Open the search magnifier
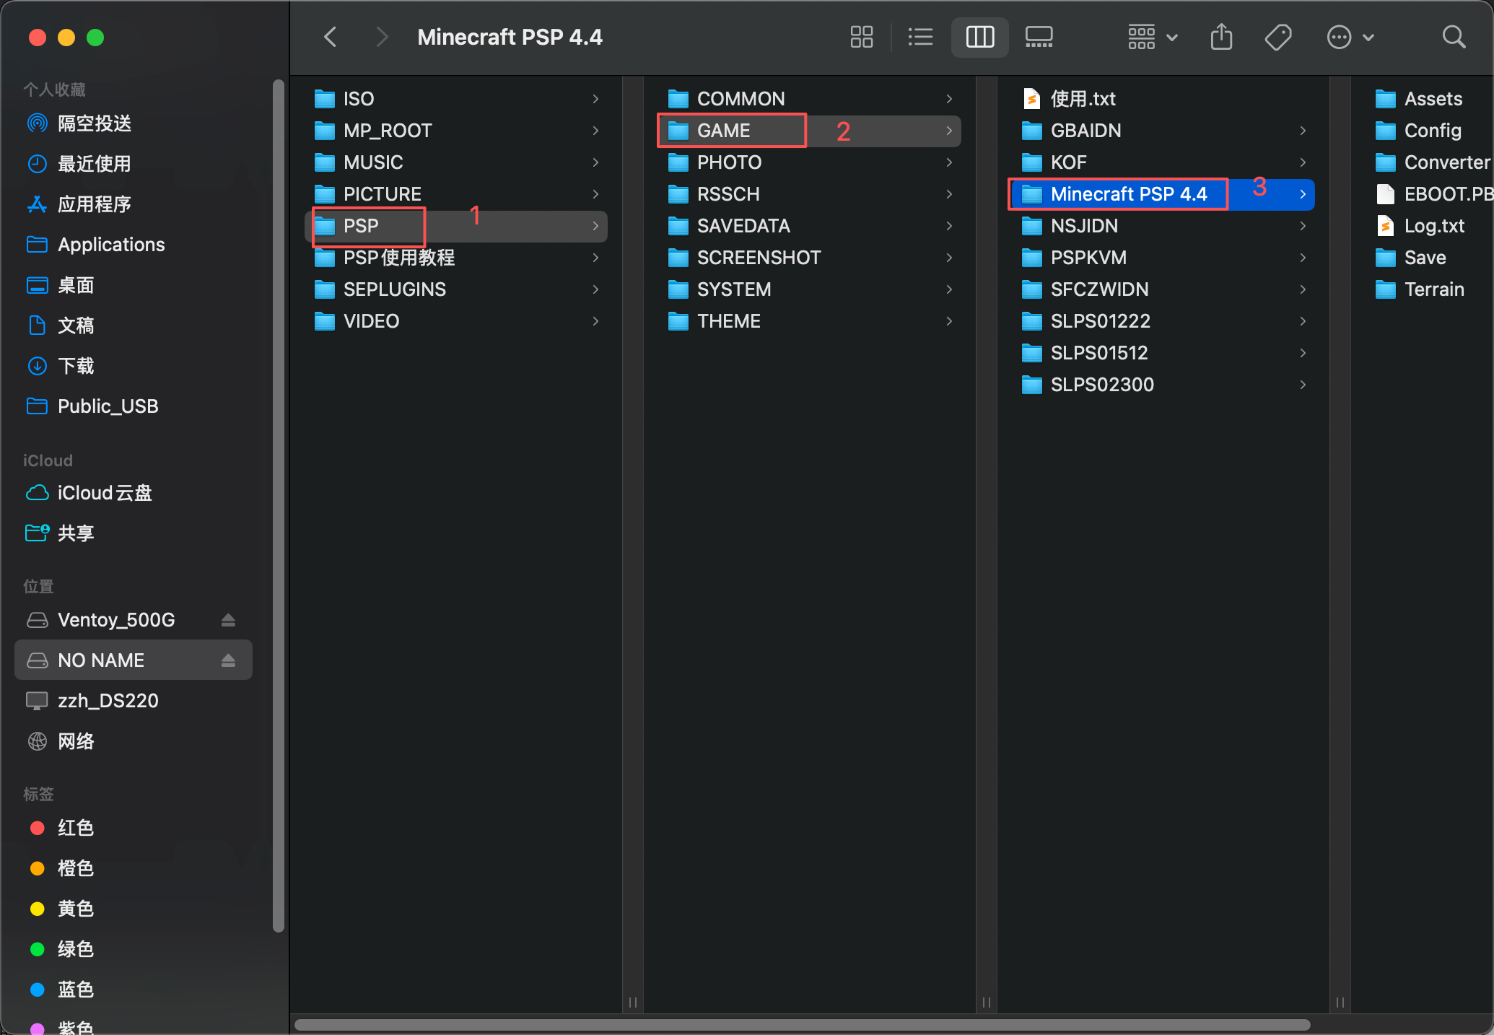This screenshot has height=1035, width=1494. tap(1454, 37)
